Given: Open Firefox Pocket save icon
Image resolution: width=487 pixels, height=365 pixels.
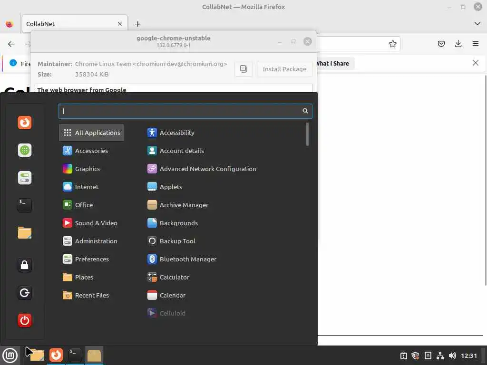Looking at the screenshot, I should (x=441, y=44).
